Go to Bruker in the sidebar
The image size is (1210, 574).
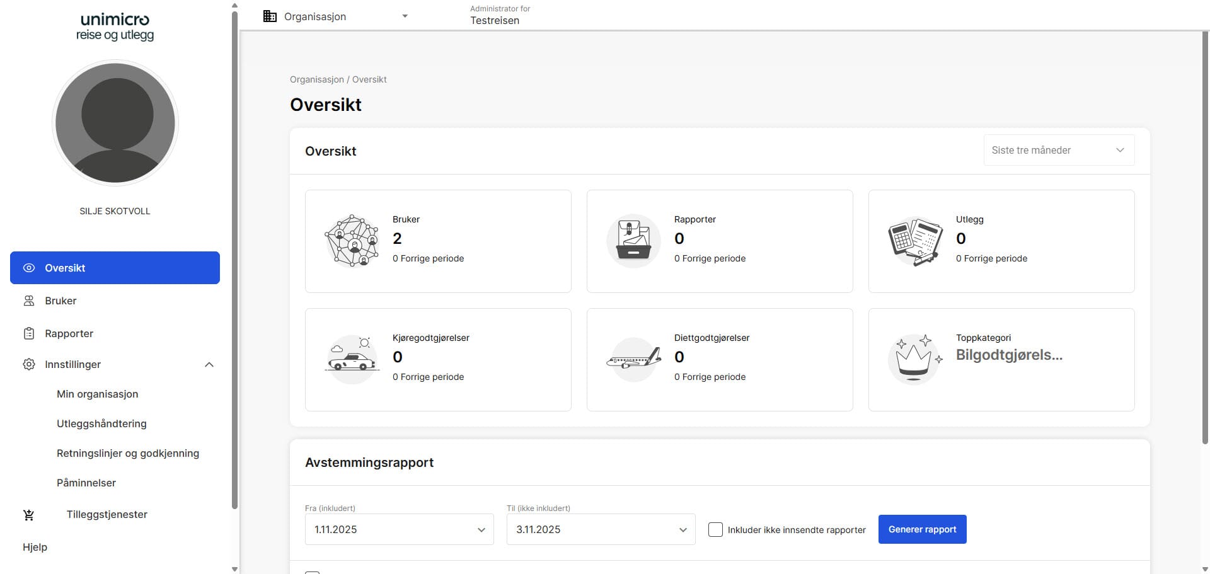point(60,301)
